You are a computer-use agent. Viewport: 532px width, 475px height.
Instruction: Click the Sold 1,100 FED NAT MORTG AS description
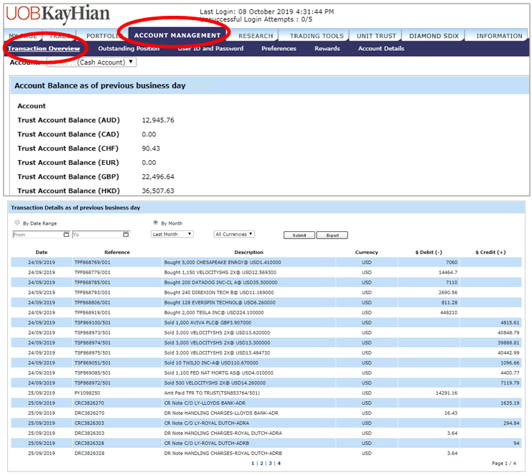[218, 373]
